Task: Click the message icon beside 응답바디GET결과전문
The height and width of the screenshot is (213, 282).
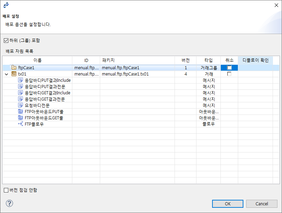Action: tap(20, 99)
